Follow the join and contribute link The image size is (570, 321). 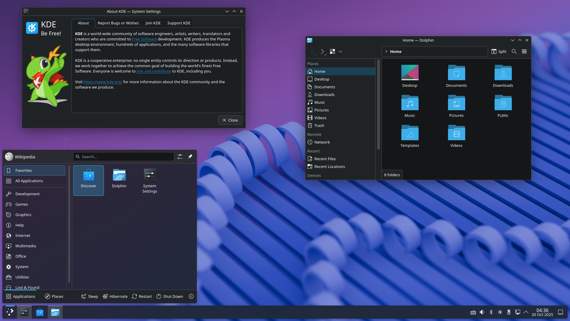[x=153, y=71]
